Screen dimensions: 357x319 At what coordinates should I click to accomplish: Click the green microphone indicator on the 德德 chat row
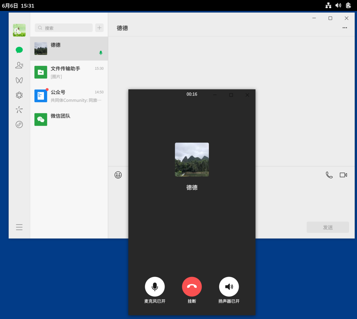100,53
